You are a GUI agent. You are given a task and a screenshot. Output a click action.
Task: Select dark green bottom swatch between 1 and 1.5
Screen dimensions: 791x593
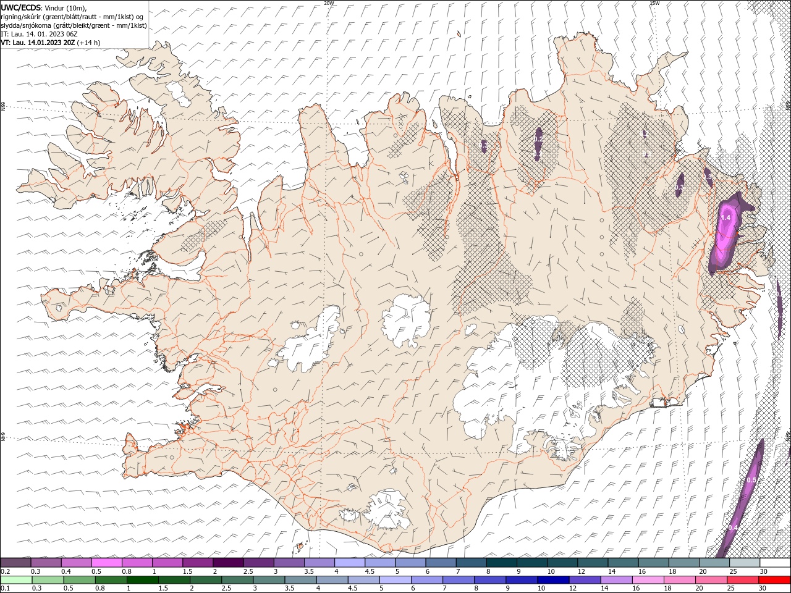point(143,580)
